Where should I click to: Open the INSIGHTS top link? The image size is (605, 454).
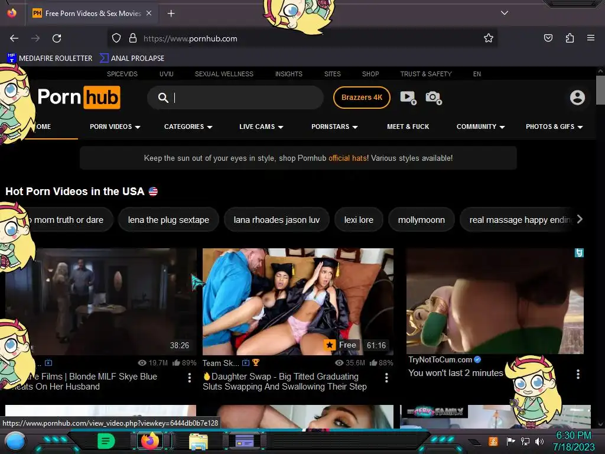click(288, 74)
